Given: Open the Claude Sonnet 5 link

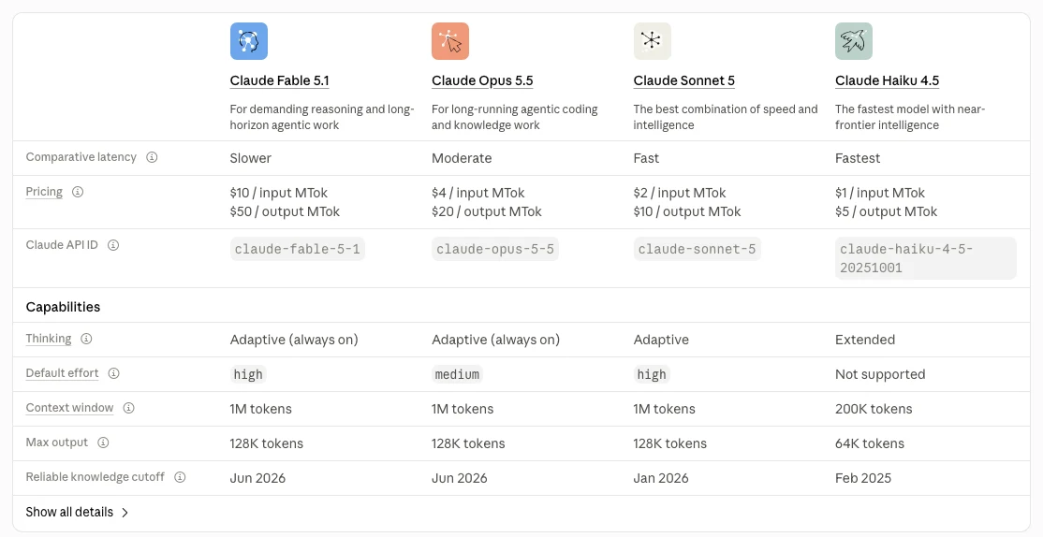Looking at the screenshot, I should (683, 80).
